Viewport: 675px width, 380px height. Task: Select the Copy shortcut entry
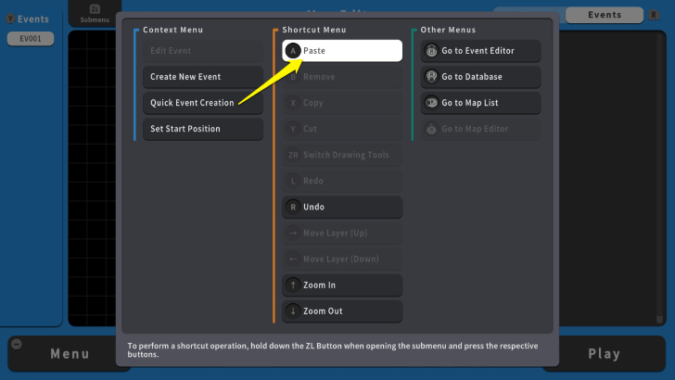342,103
